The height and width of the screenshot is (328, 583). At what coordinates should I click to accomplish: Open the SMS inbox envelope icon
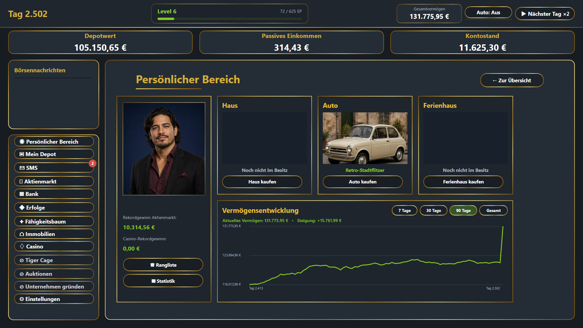coord(22,168)
